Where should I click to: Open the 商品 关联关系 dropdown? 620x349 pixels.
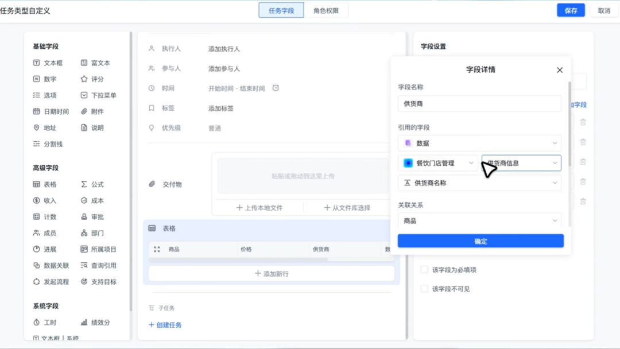tap(479, 220)
